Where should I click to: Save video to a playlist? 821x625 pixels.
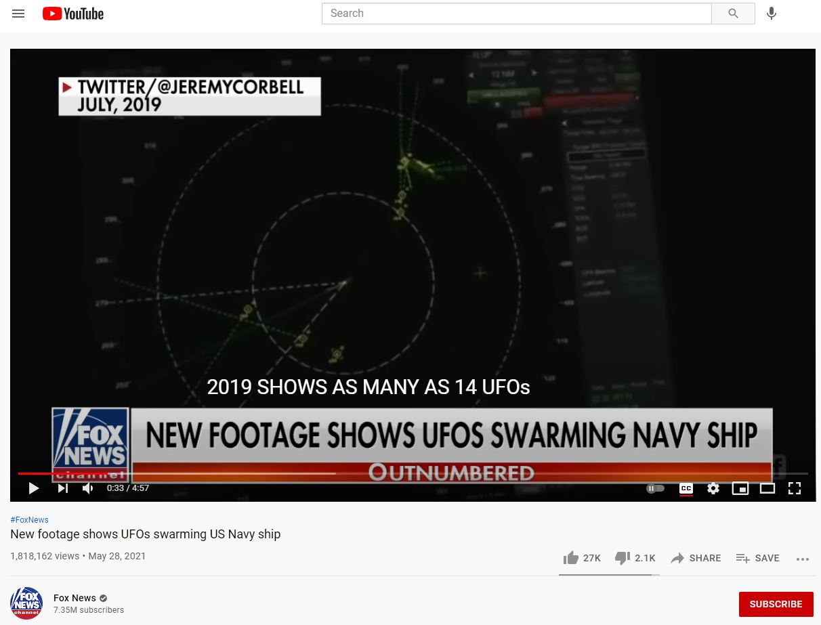pos(757,558)
